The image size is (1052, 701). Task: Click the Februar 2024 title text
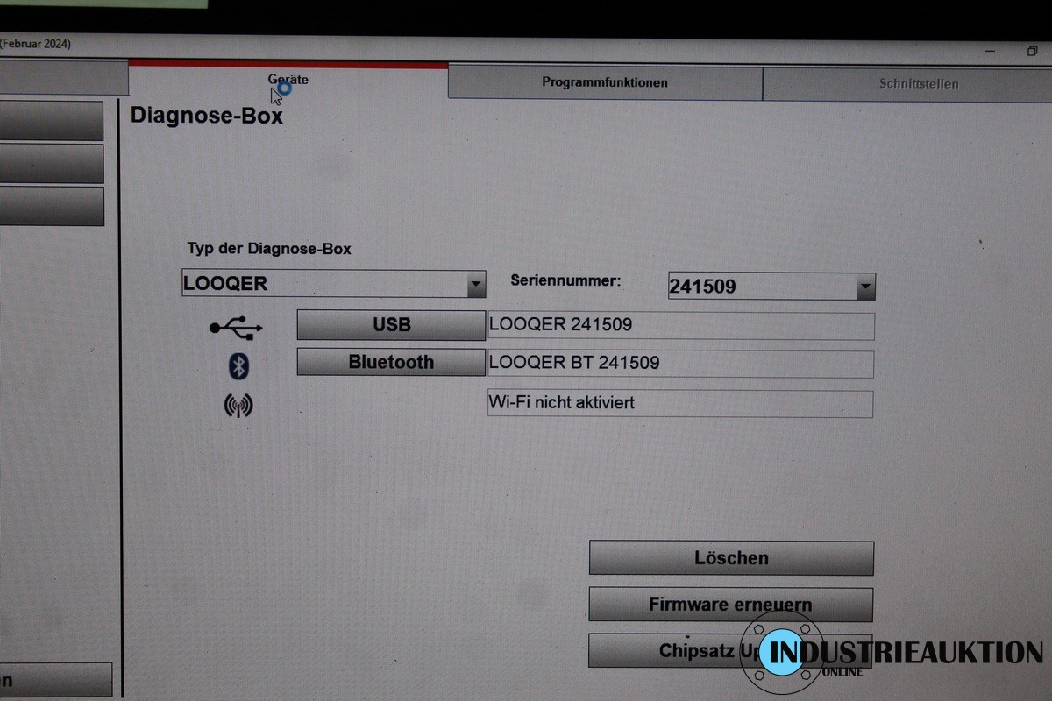(36, 44)
